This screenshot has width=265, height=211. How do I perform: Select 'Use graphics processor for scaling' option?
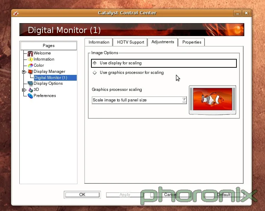pyautogui.click(x=95, y=73)
